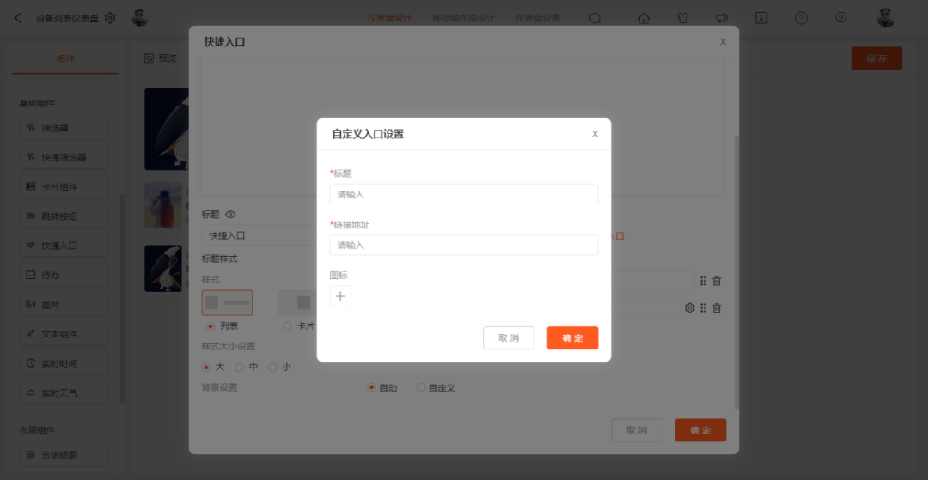Open the theme shirt icon
928x480 pixels.
(682, 18)
